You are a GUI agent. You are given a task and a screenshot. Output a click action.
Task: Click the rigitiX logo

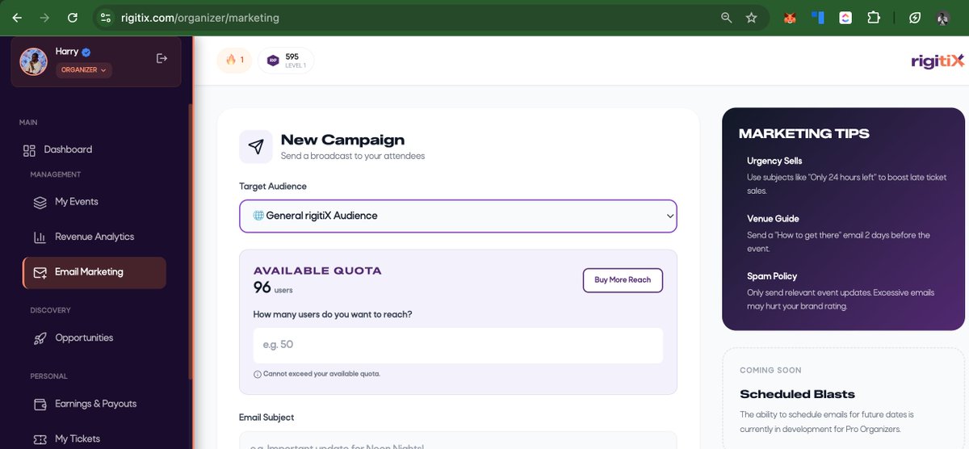[937, 61]
